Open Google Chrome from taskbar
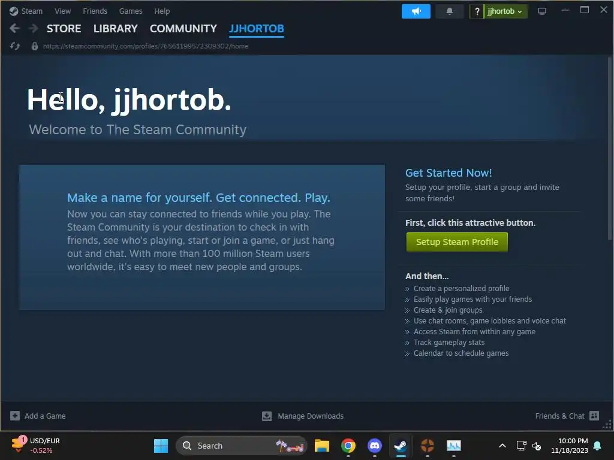 pyautogui.click(x=348, y=446)
